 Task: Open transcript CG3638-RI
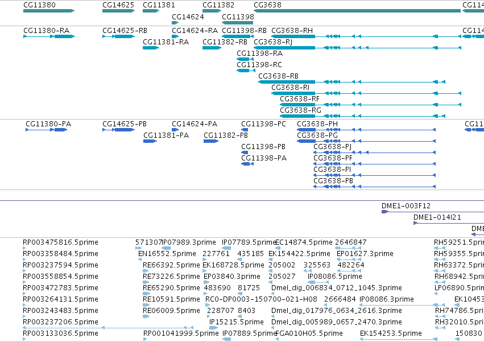click(x=290, y=88)
